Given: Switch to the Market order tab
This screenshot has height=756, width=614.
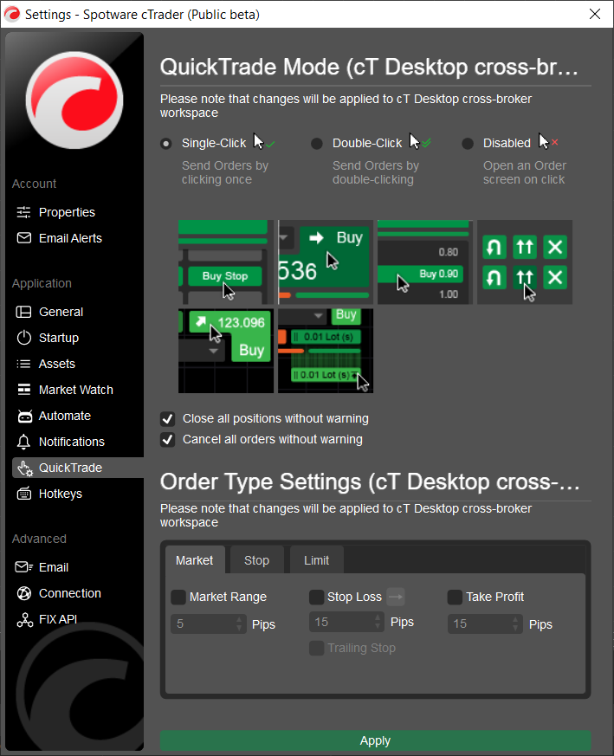Looking at the screenshot, I should [x=195, y=560].
